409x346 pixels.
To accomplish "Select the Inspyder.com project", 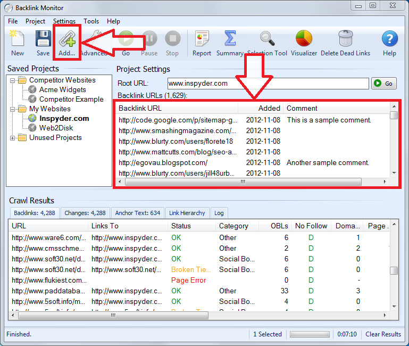I will [64, 118].
